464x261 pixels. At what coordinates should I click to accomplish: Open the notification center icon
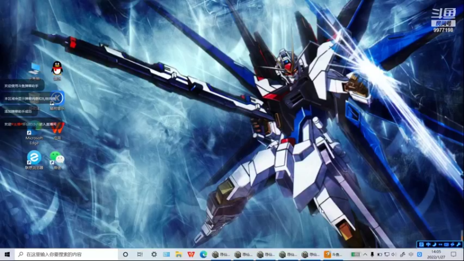click(454, 255)
